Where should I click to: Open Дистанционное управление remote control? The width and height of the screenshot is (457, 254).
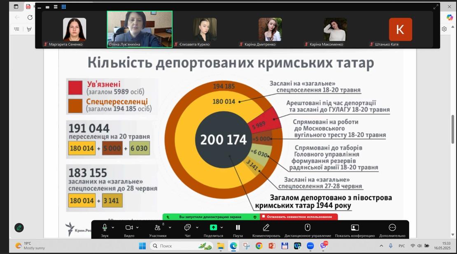point(308,230)
